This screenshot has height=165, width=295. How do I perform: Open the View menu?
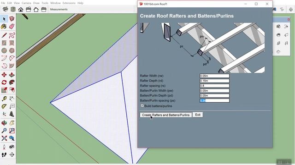[17, 3]
